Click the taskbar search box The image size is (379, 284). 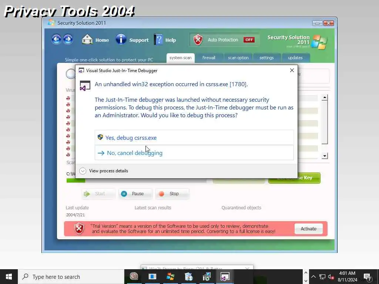[x=71, y=277]
